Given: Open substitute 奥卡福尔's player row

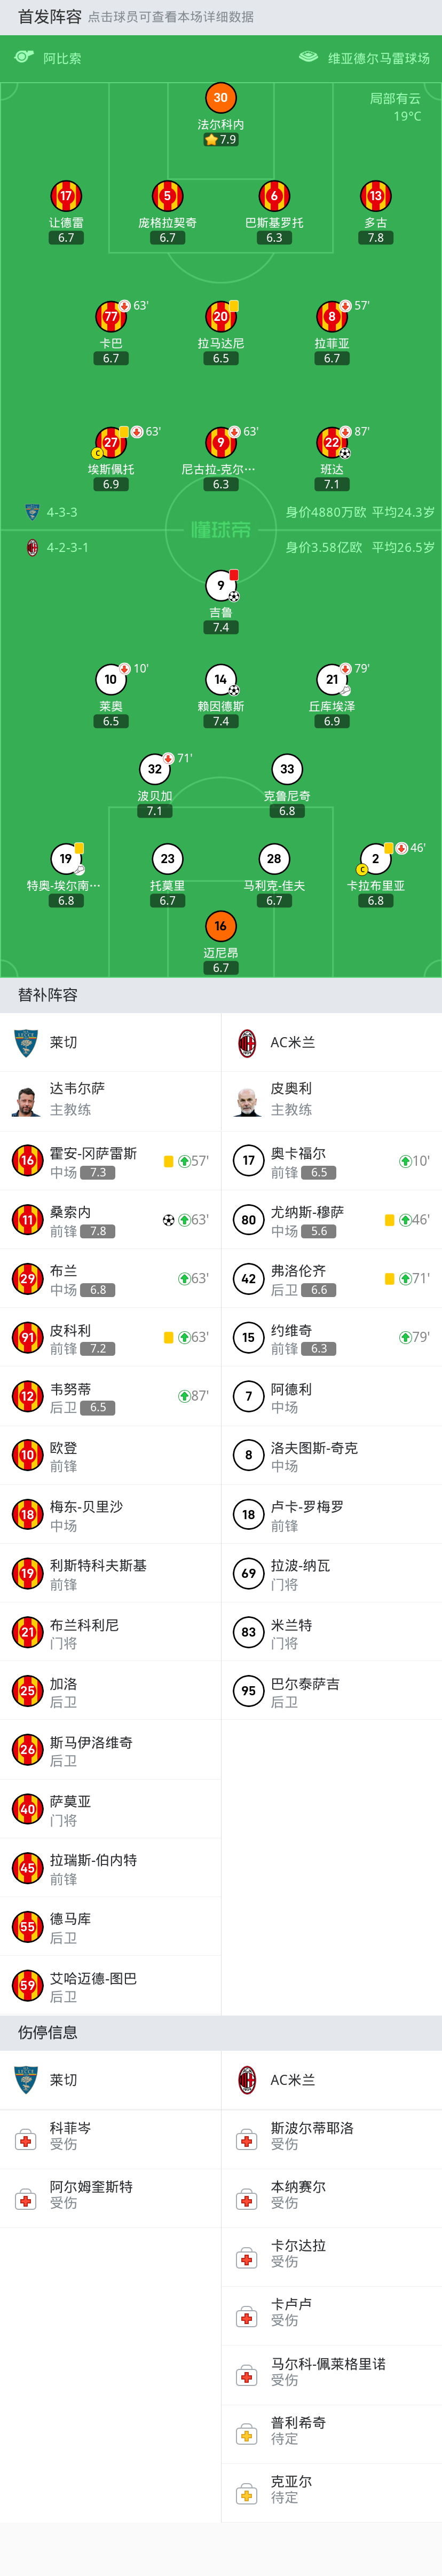Looking at the screenshot, I should (x=331, y=1160).
